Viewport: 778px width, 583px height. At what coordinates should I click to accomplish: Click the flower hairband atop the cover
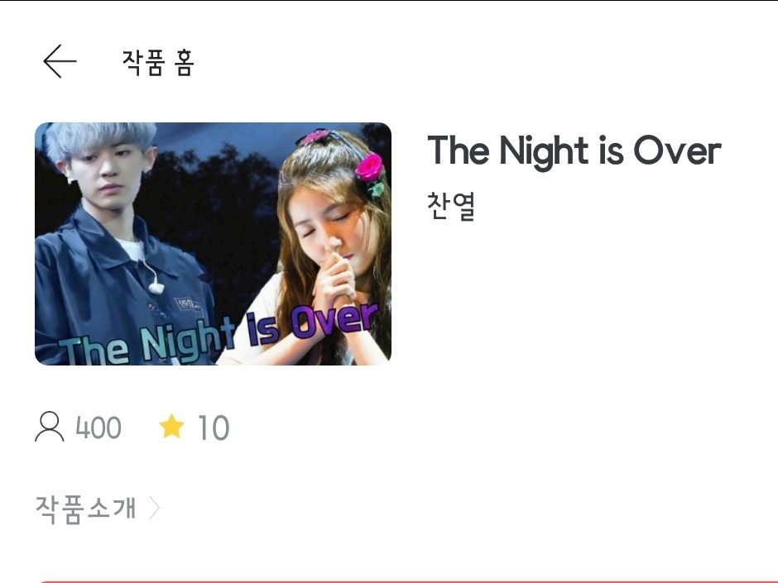[316, 136]
